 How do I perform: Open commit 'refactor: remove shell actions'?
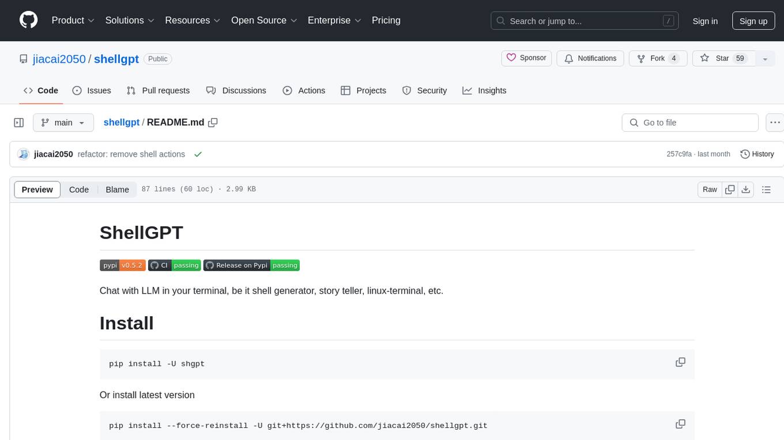(131, 154)
